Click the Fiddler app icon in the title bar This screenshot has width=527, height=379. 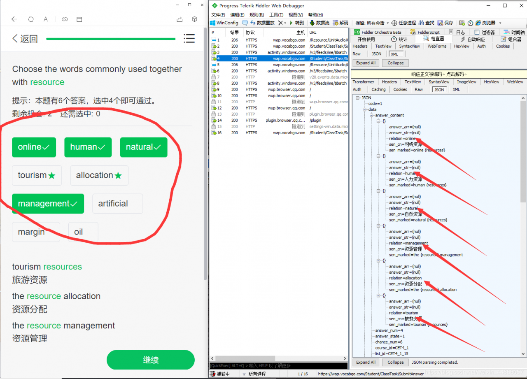214,6
